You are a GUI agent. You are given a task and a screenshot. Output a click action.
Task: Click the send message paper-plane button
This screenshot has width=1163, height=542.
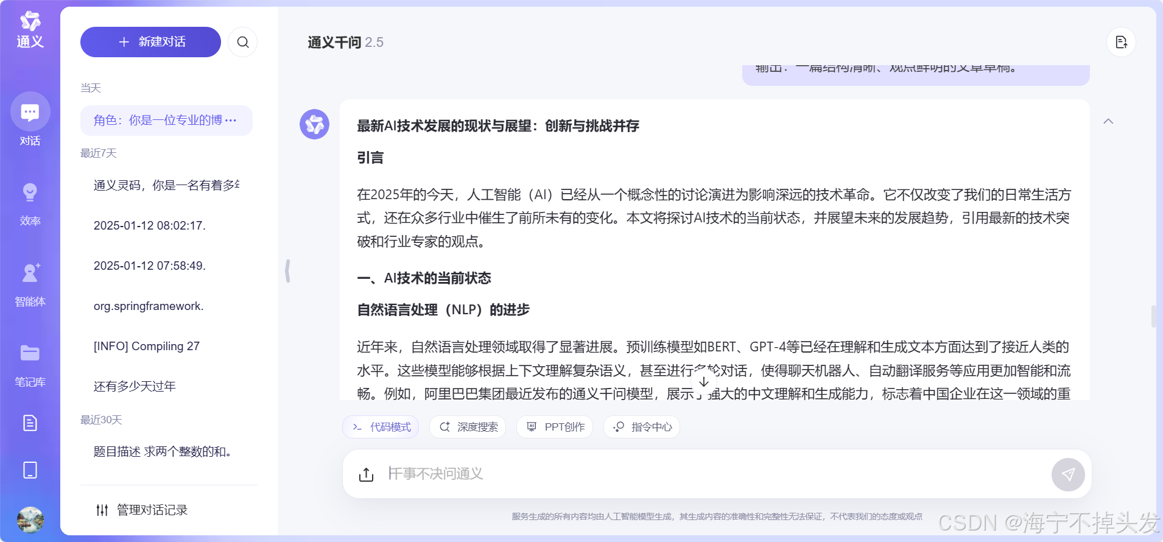click(x=1068, y=474)
